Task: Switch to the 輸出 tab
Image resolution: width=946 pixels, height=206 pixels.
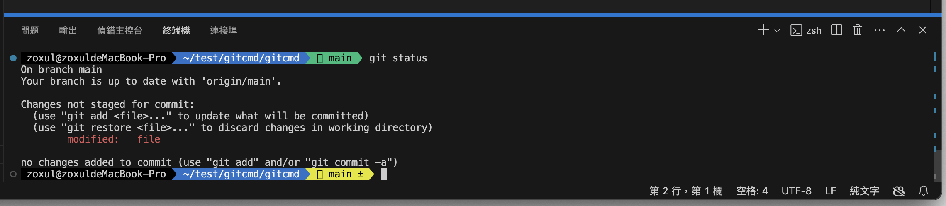Action: click(x=68, y=30)
